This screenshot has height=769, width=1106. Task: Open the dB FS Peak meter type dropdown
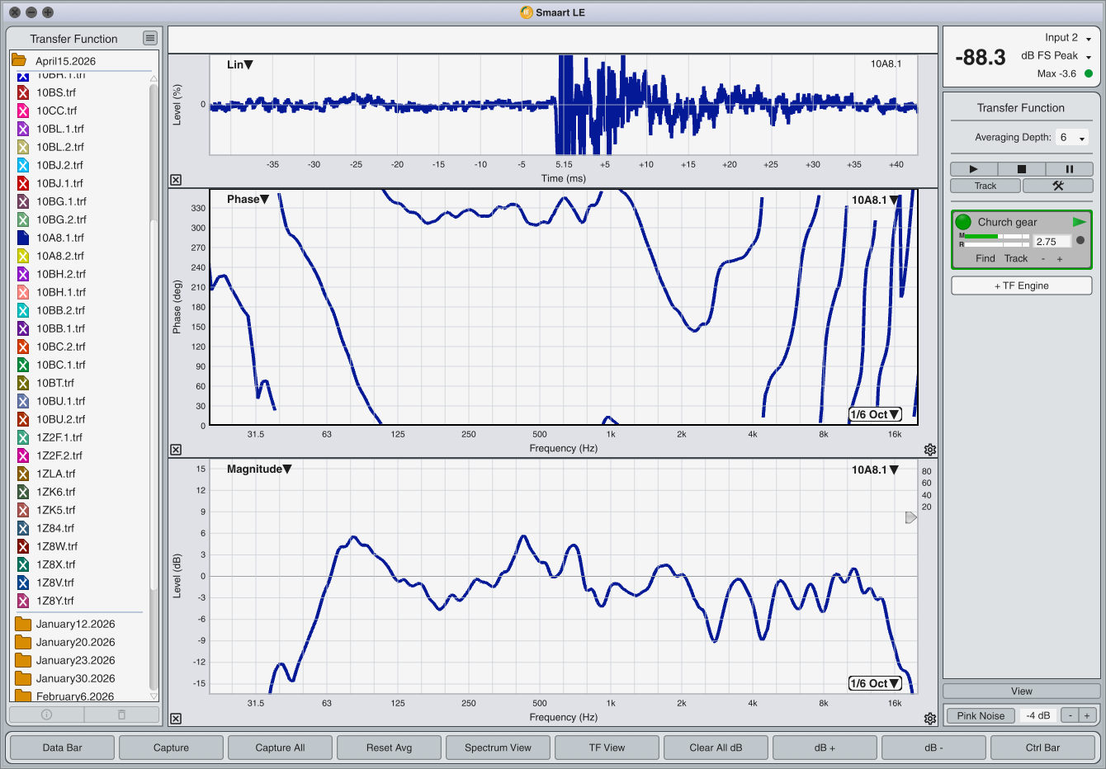click(1056, 56)
